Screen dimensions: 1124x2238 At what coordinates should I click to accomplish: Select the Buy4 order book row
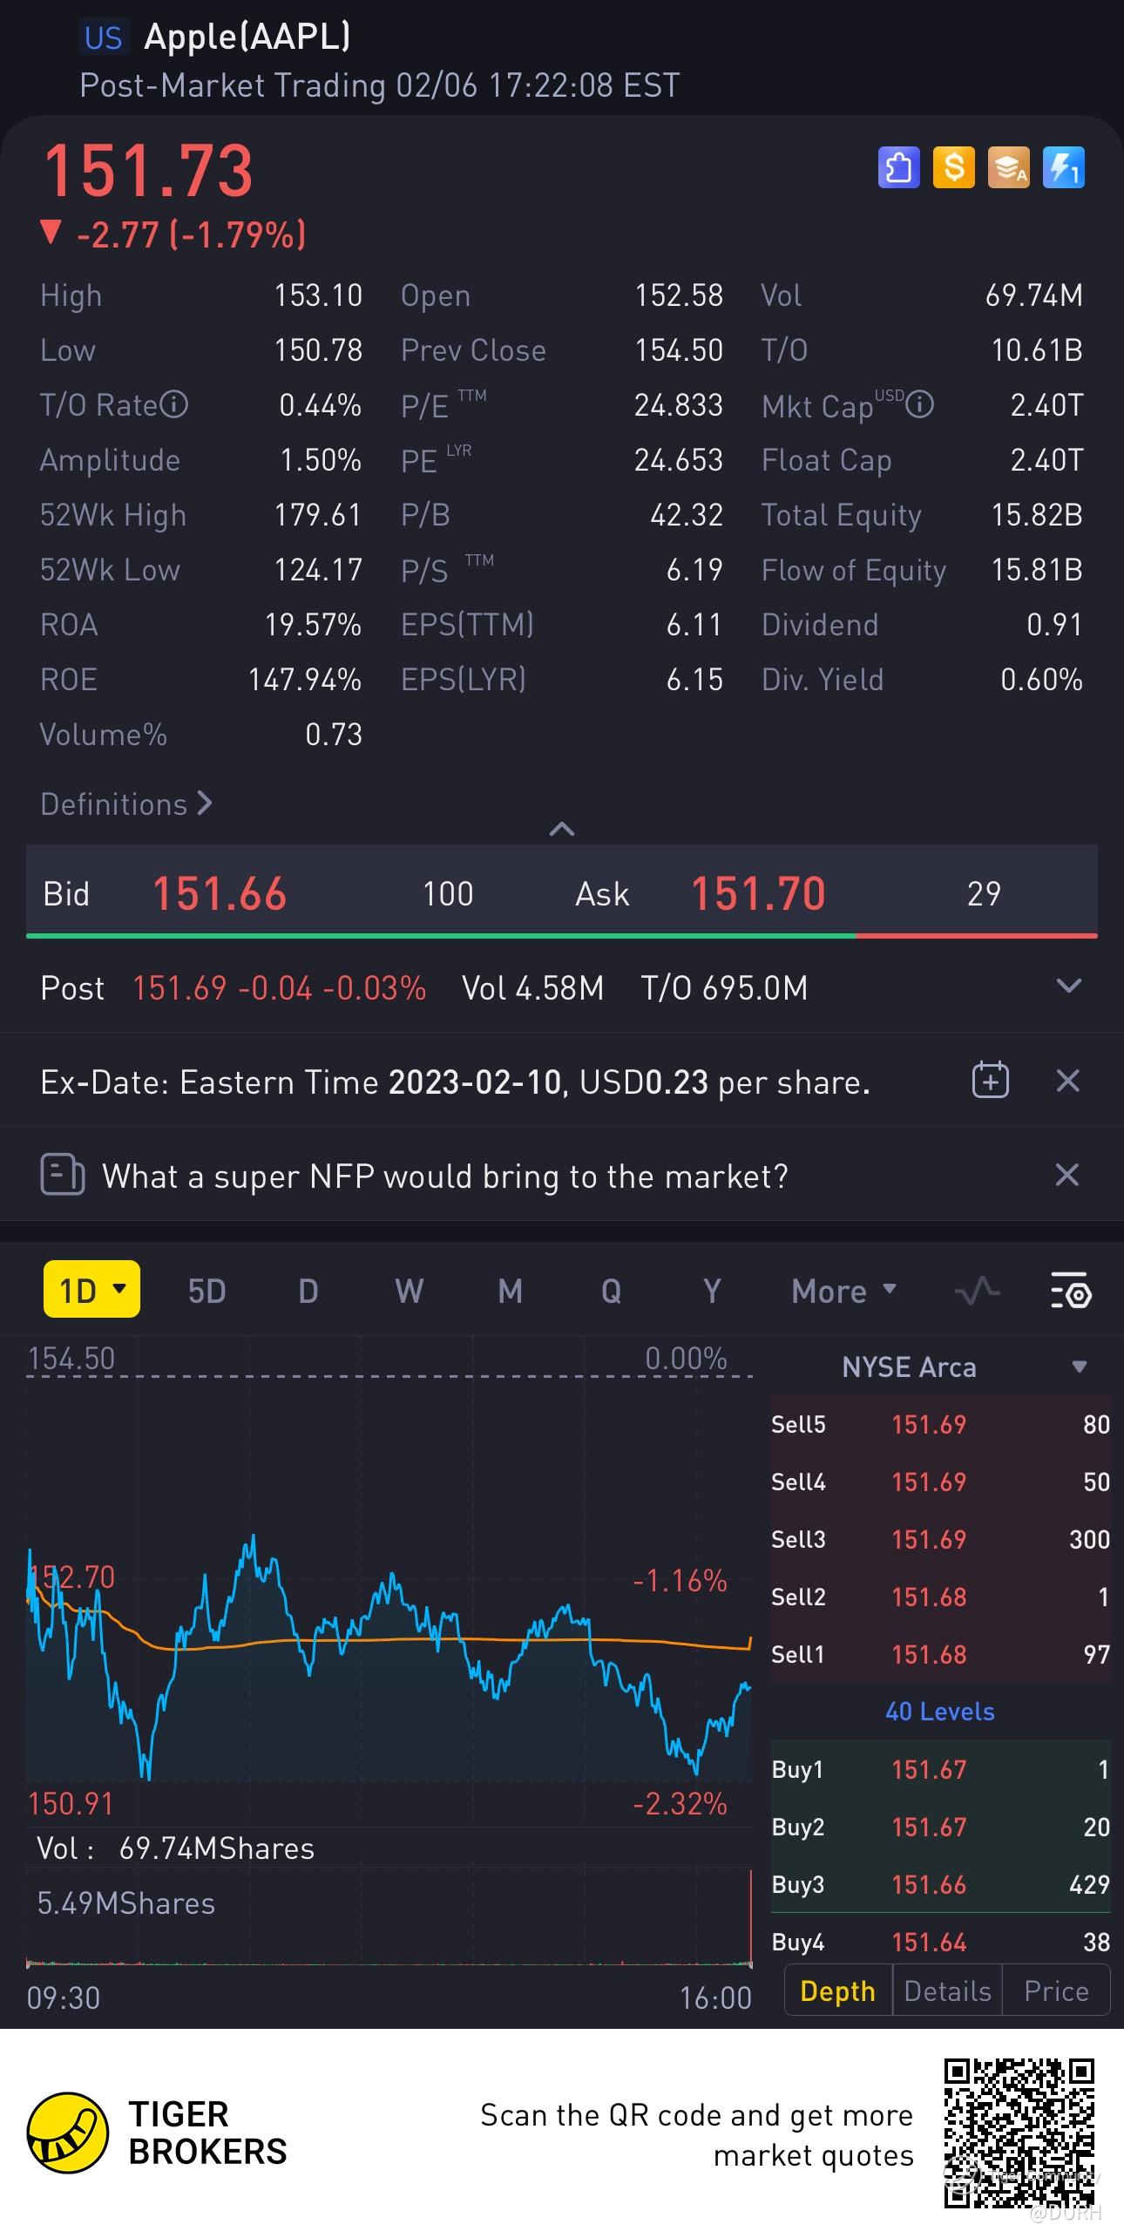[x=941, y=1942]
